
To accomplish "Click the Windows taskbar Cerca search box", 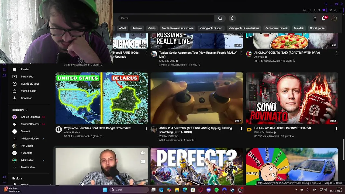I will click(x=129, y=190).
